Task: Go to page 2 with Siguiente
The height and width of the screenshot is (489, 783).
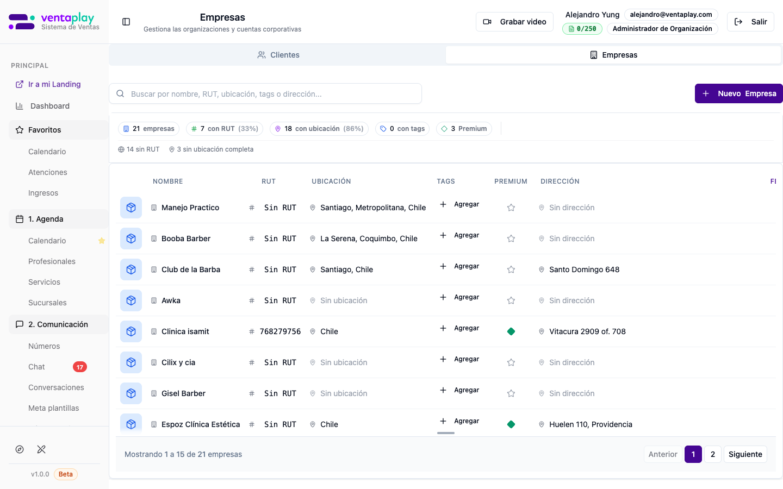Action: [745, 454]
